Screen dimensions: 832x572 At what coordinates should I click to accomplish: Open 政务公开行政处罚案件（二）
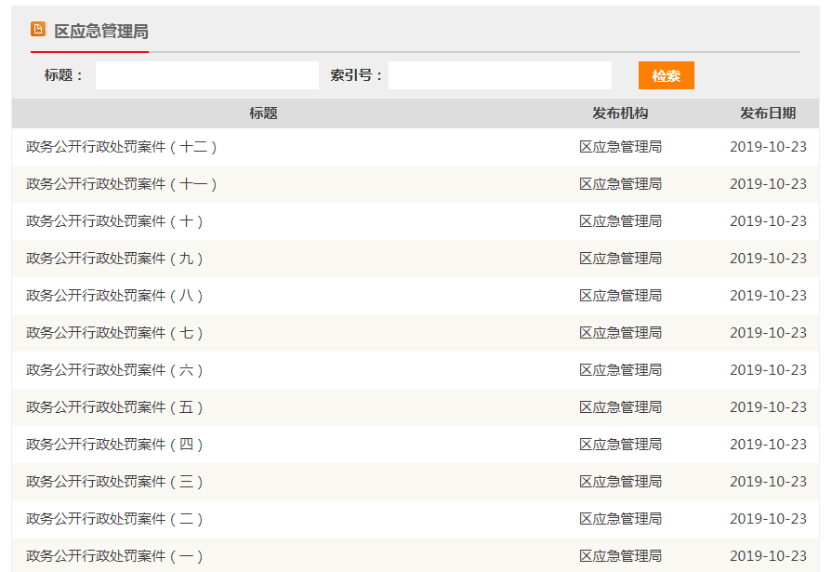pos(114,518)
